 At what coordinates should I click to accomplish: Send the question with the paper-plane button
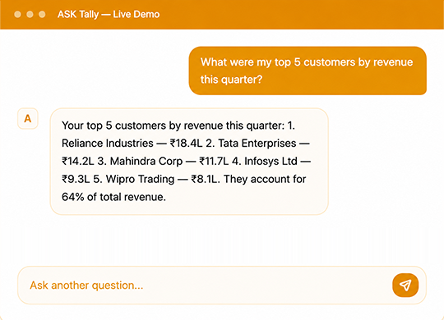pos(405,286)
